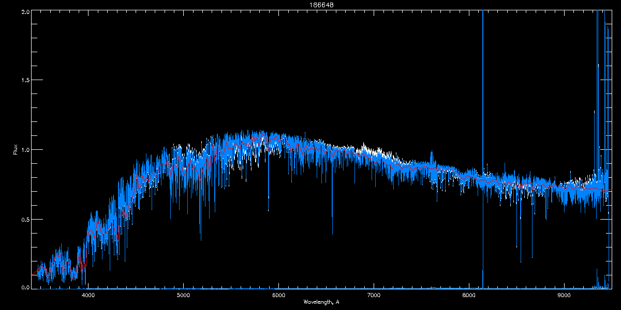Click the 0.0 tick label on y-axis
This screenshot has height=310, width=621.
click(x=24, y=286)
